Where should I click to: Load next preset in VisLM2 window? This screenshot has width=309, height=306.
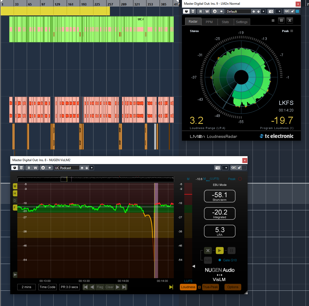pos(87,168)
